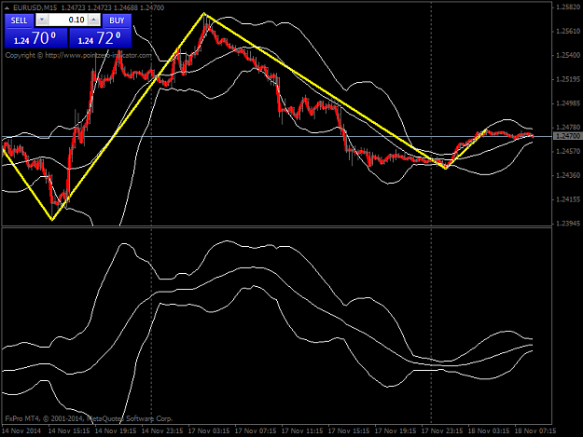Click the EURUSD,M15 chart title text
This screenshot has height=437, width=583.
(x=35, y=7)
